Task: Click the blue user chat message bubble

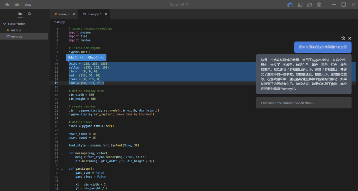Action: (323, 47)
